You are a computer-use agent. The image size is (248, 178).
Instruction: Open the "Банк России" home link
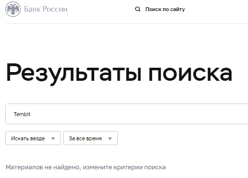[46, 9]
